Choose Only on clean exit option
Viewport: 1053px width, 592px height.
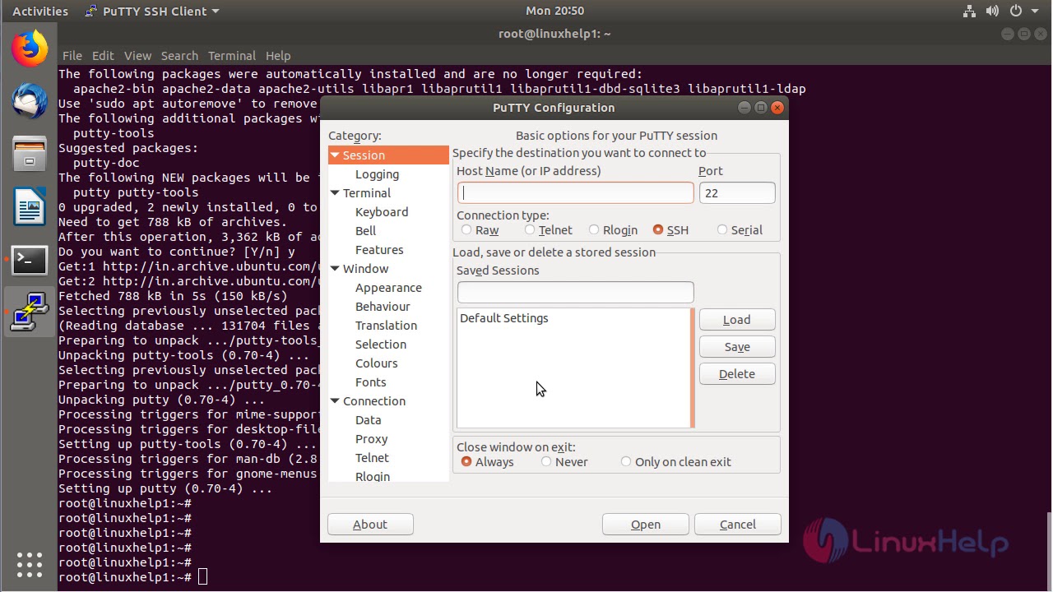pos(626,462)
